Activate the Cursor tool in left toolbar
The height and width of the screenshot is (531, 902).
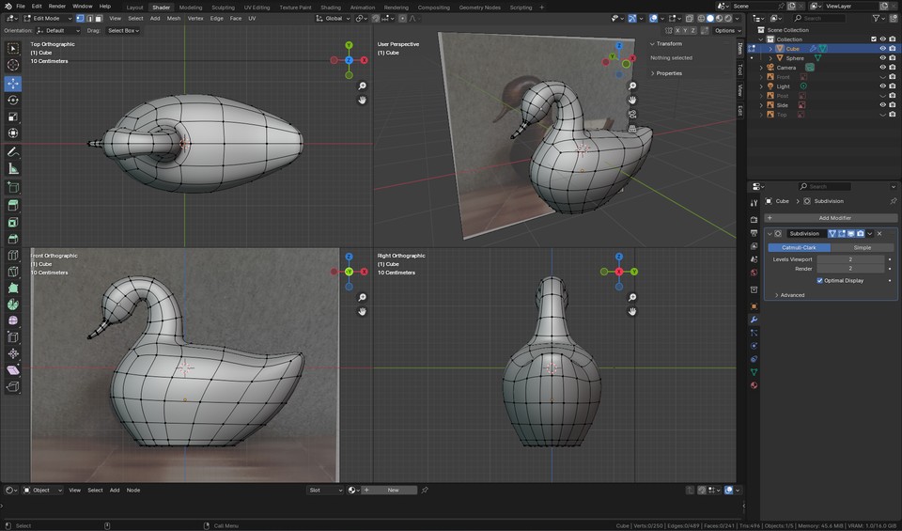pos(13,65)
